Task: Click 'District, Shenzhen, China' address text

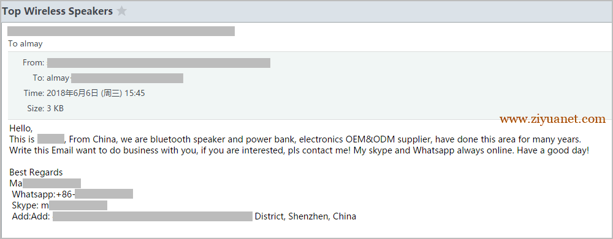Action: point(305,216)
